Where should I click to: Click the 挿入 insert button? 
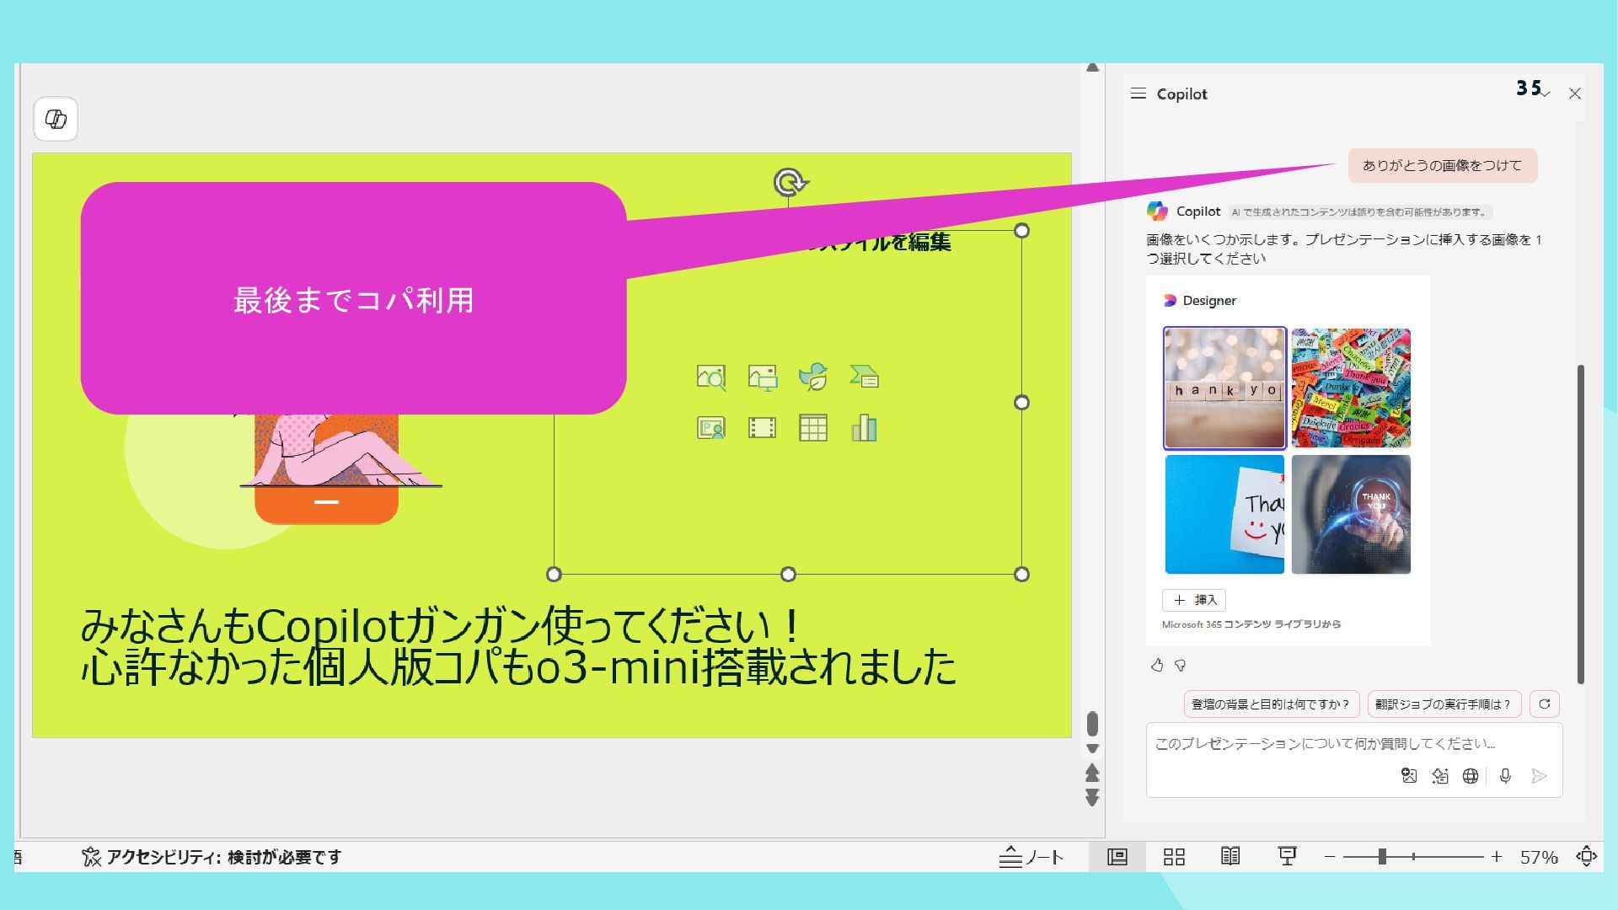point(1194,600)
